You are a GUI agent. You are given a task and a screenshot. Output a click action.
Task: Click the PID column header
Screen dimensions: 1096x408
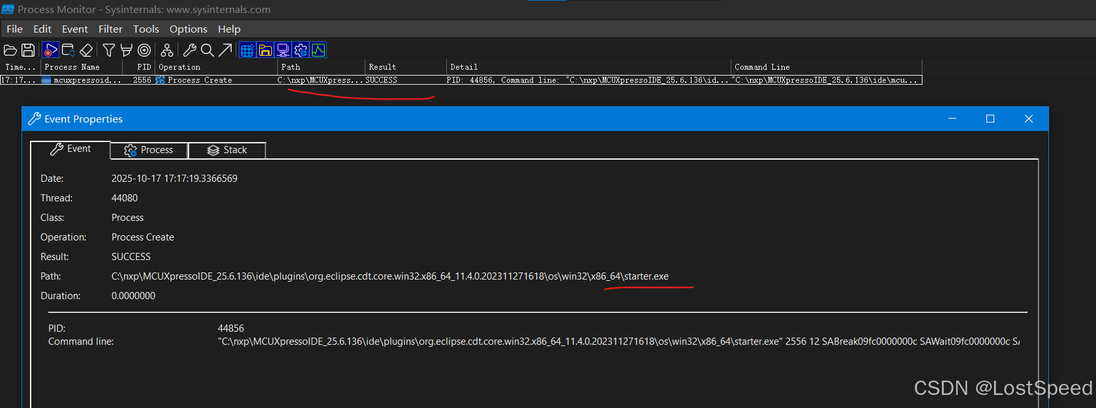[x=139, y=67]
